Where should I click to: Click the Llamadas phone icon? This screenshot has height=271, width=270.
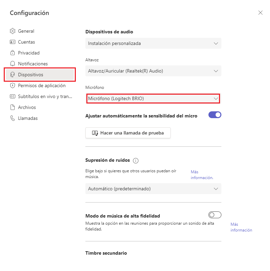[13, 118]
